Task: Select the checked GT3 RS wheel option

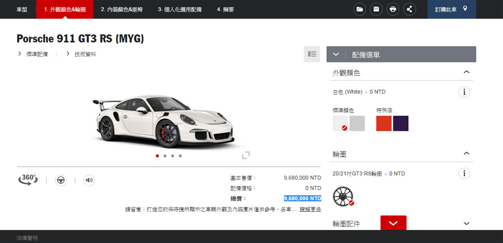Action: coord(344,196)
